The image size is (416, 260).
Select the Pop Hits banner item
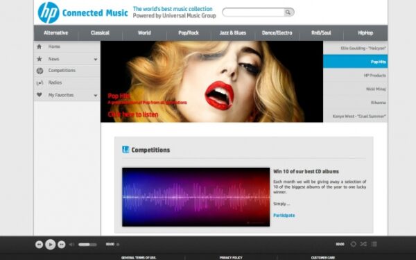[355, 62]
